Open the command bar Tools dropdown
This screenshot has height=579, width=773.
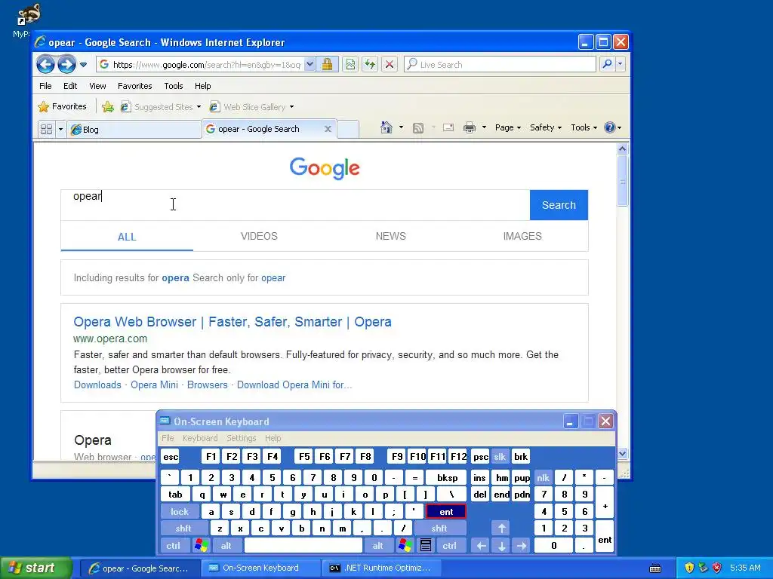point(584,127)
